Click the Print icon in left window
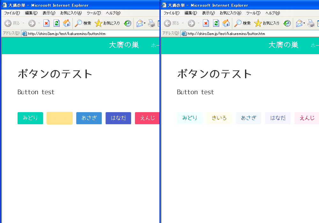The image size is (319, 223). tap(151, 23)
